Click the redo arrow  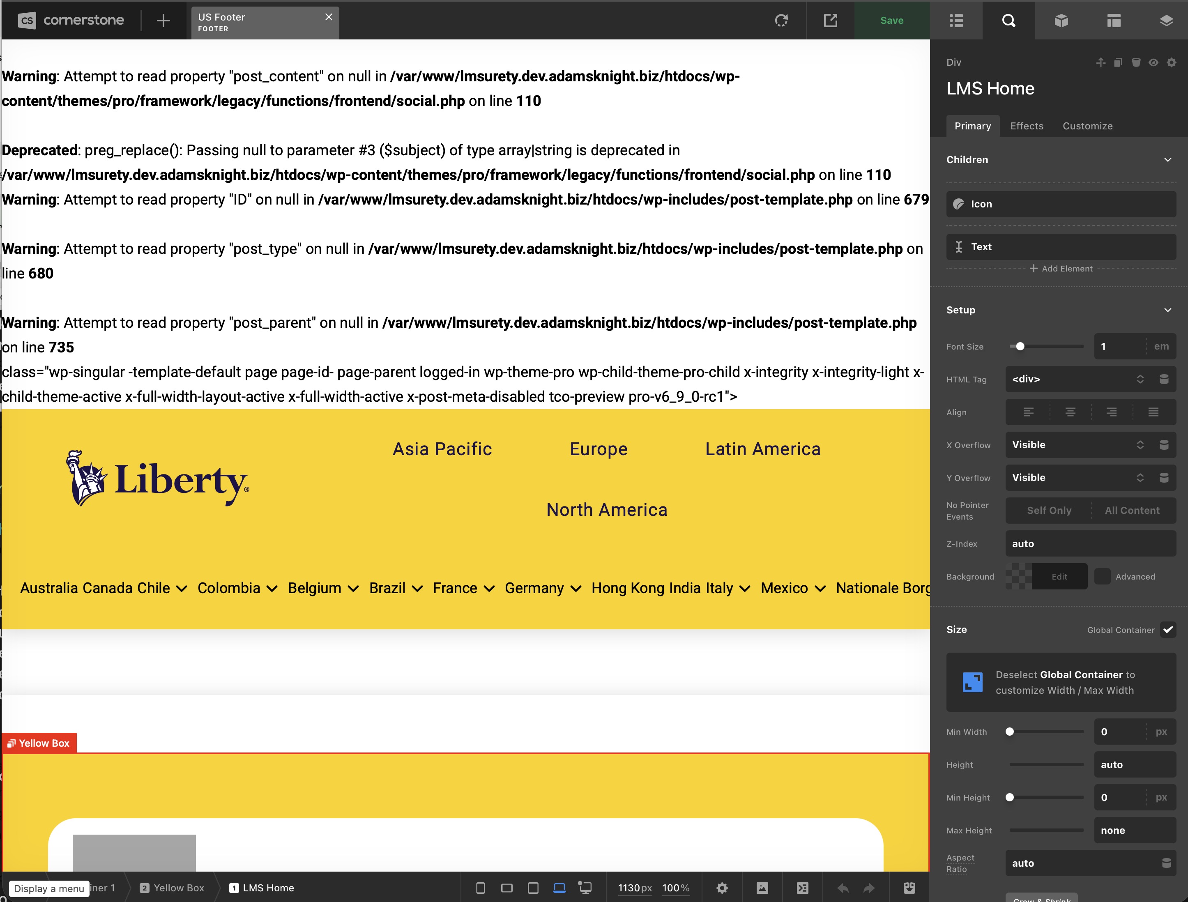869,888
